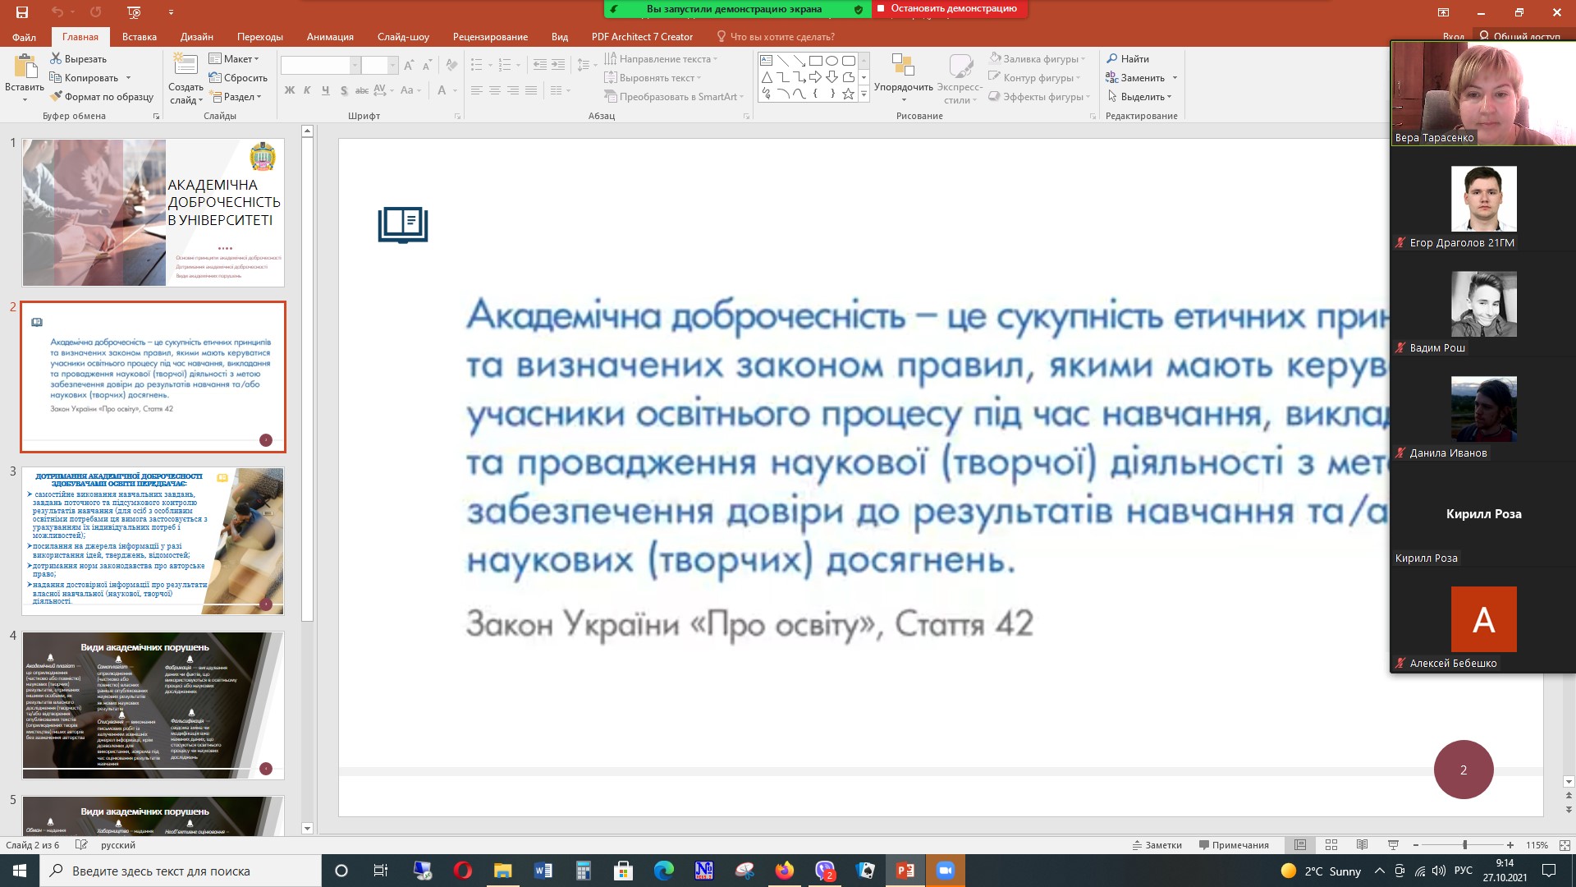
Task: Open Zoom app in taskbar
Action: [946, 871]
